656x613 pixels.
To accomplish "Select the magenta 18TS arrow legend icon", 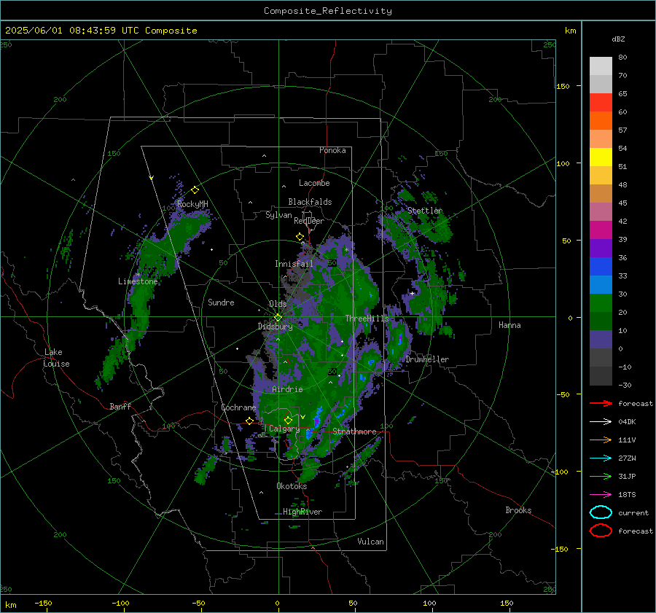I will (601, 495).
